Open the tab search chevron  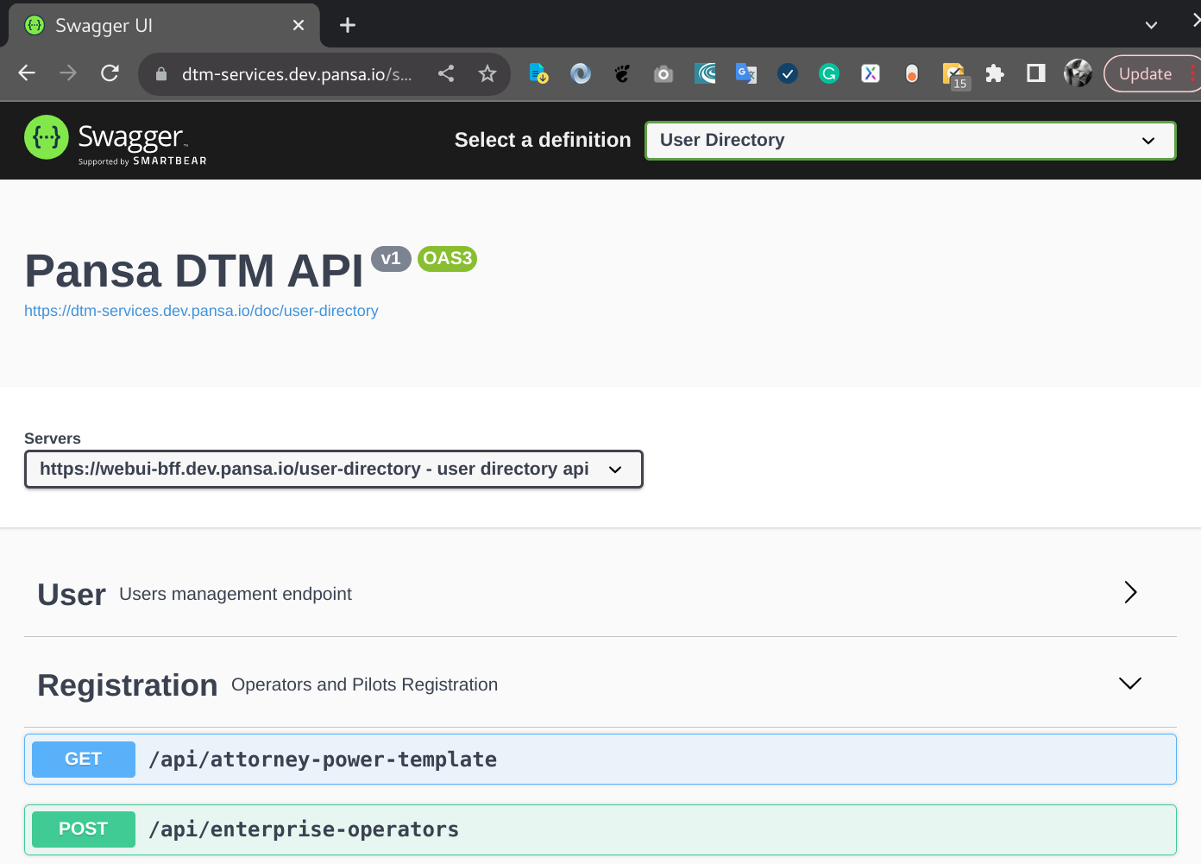pyautogui.click(x=1151, y=25)
